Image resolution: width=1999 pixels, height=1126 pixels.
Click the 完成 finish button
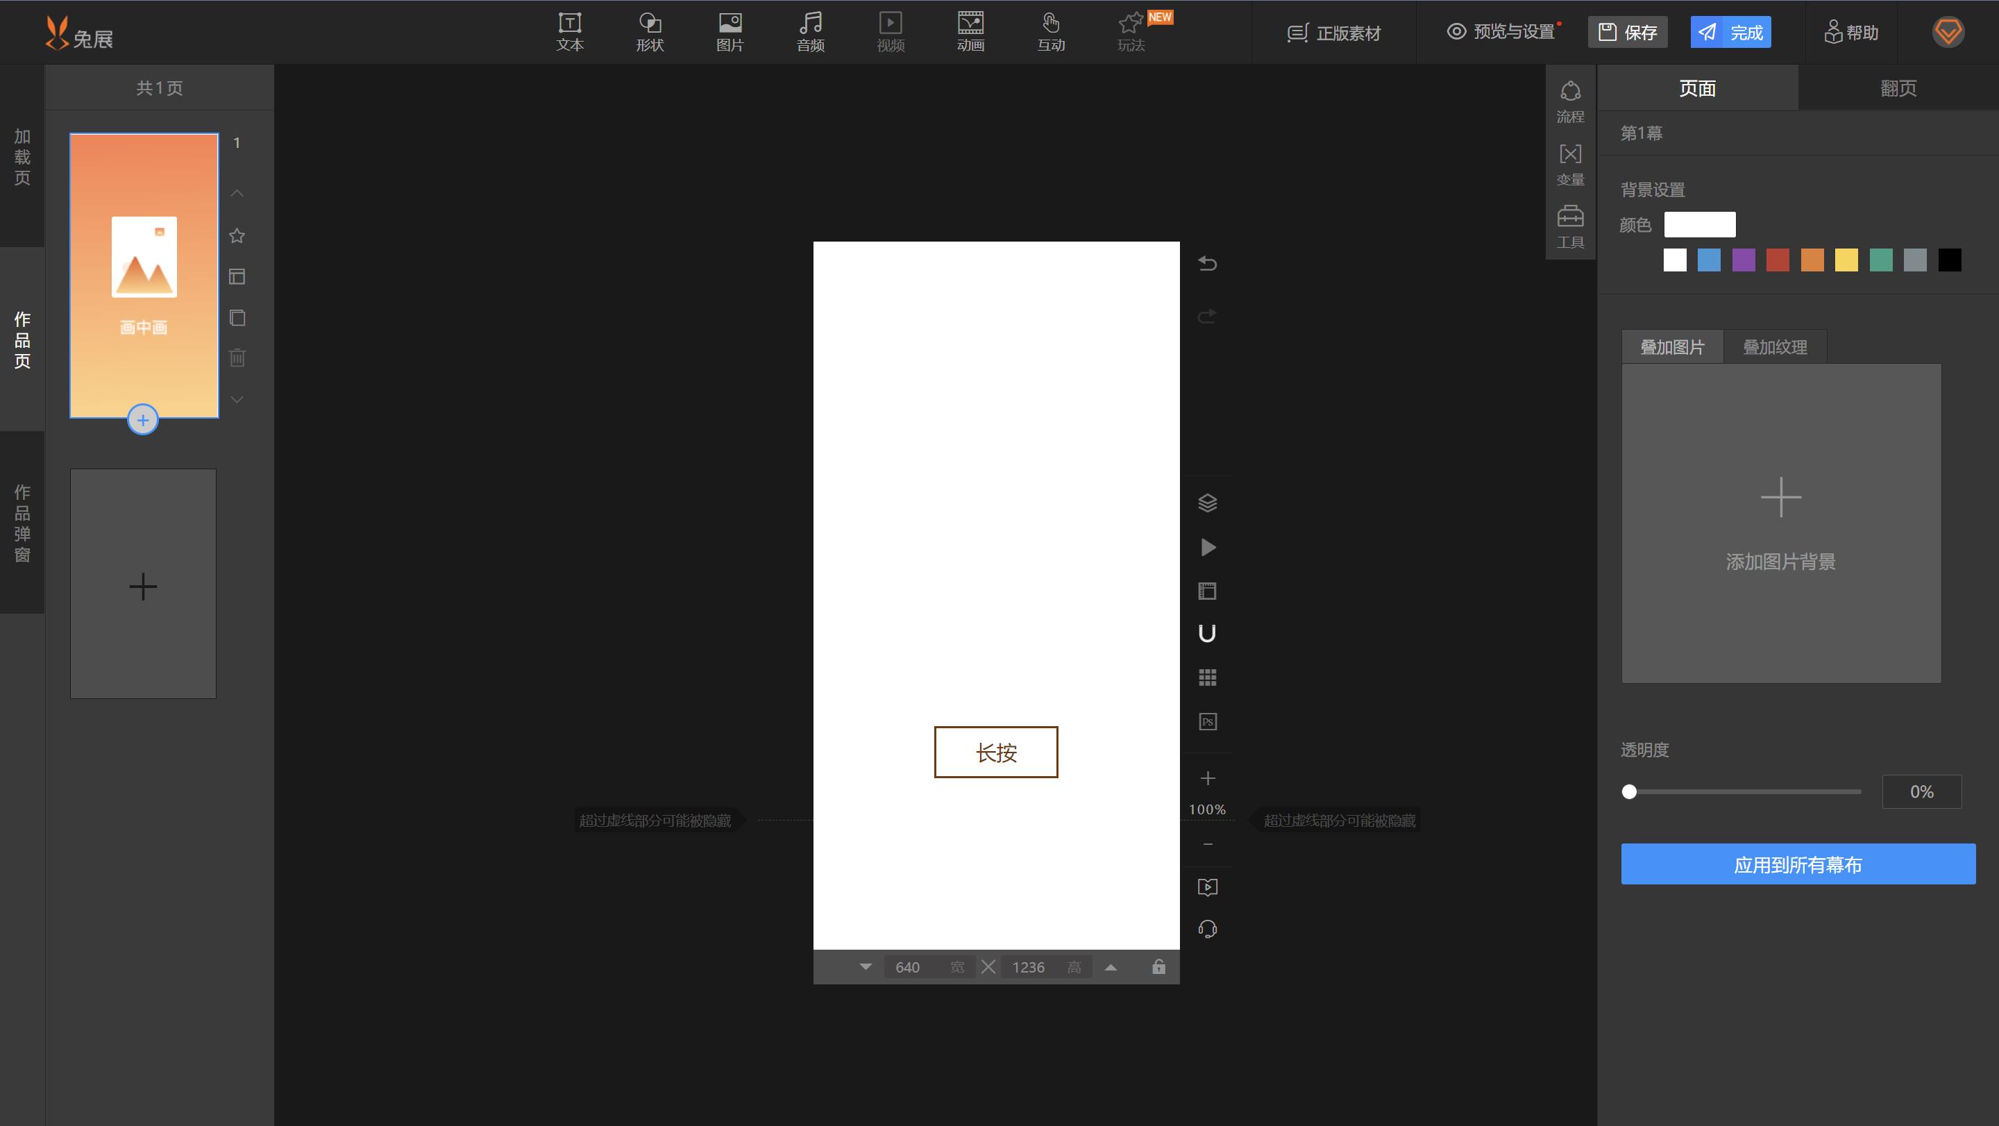pos(1730,32)
